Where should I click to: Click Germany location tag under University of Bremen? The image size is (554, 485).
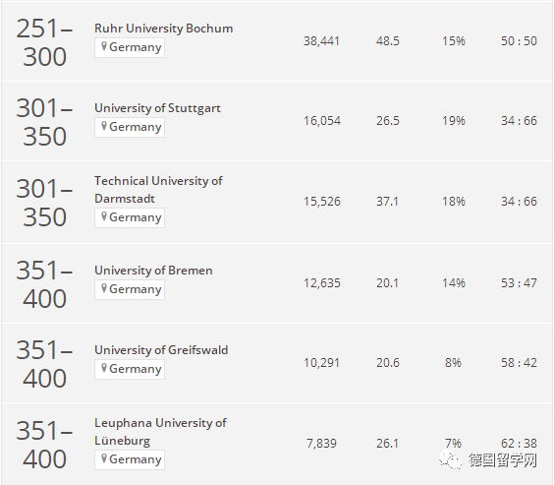pos(130,289)
